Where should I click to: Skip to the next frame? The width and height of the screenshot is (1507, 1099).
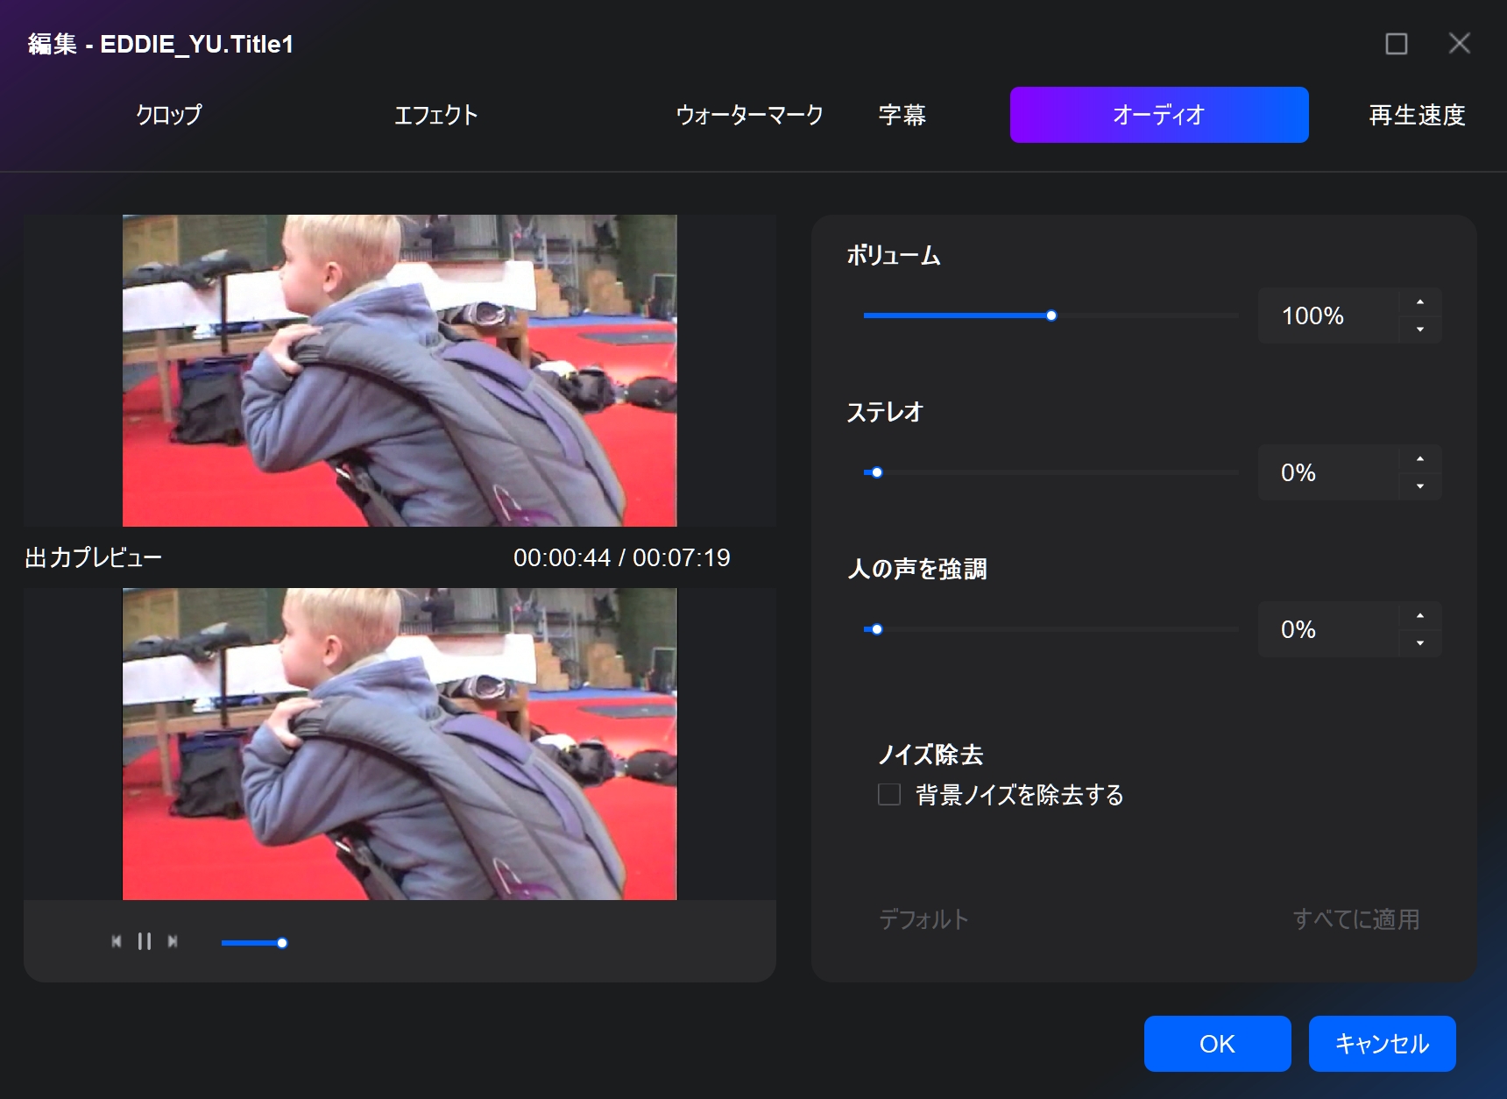coord(173,941)
